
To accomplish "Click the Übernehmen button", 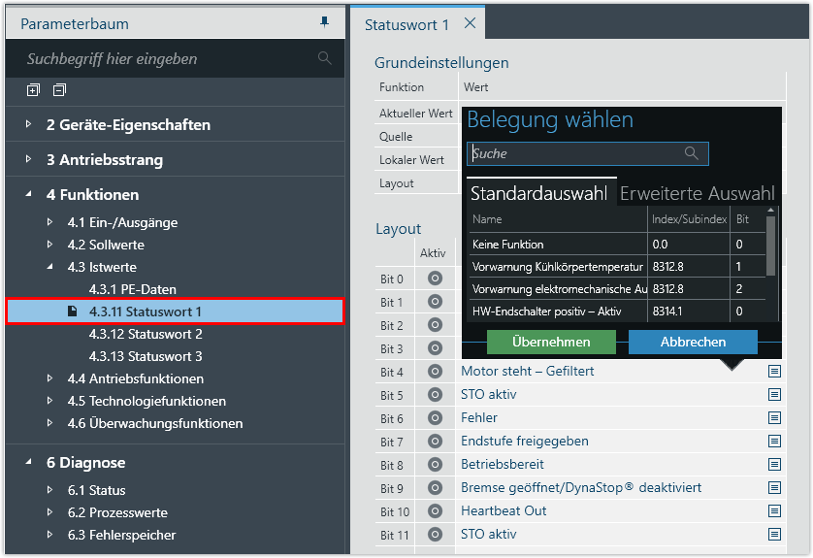I will tap(551, 343).
